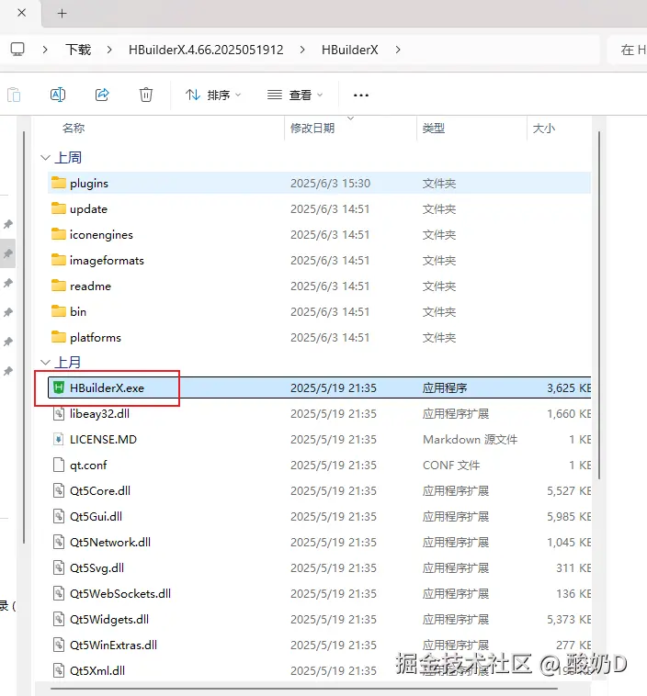Select the file name LICENSE.MD
The height and width of the screenshot is (696, 647).
[103, 440]
